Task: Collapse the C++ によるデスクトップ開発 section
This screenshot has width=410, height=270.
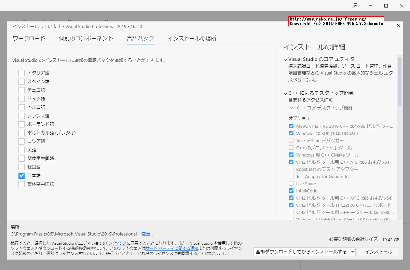Action: (285, 93)
